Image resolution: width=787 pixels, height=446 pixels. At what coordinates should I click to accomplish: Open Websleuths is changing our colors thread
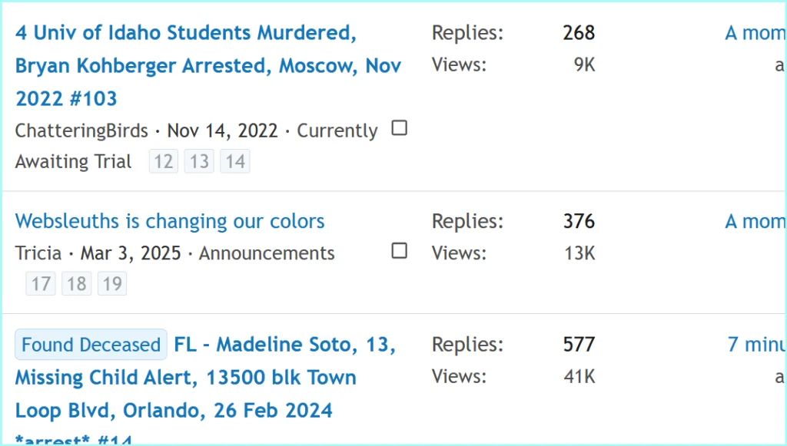click(x=170, y=221)
